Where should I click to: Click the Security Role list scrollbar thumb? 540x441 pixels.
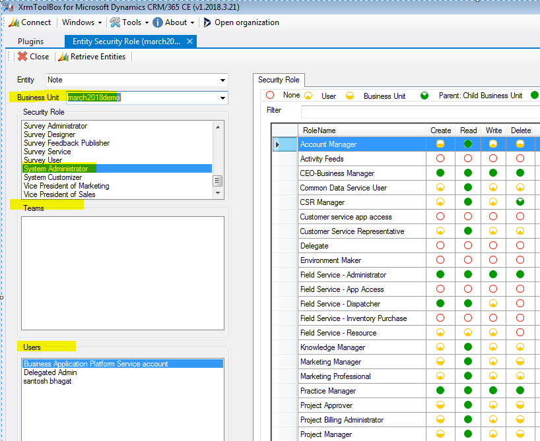coord(217,181)
